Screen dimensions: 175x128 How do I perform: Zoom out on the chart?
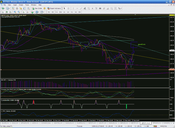[19, 12]
